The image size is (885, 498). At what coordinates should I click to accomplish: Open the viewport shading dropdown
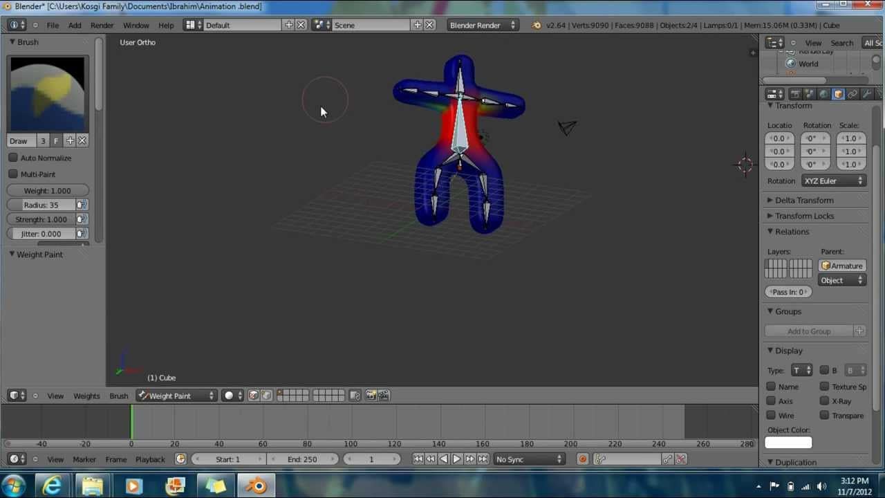tap(233, 396)
